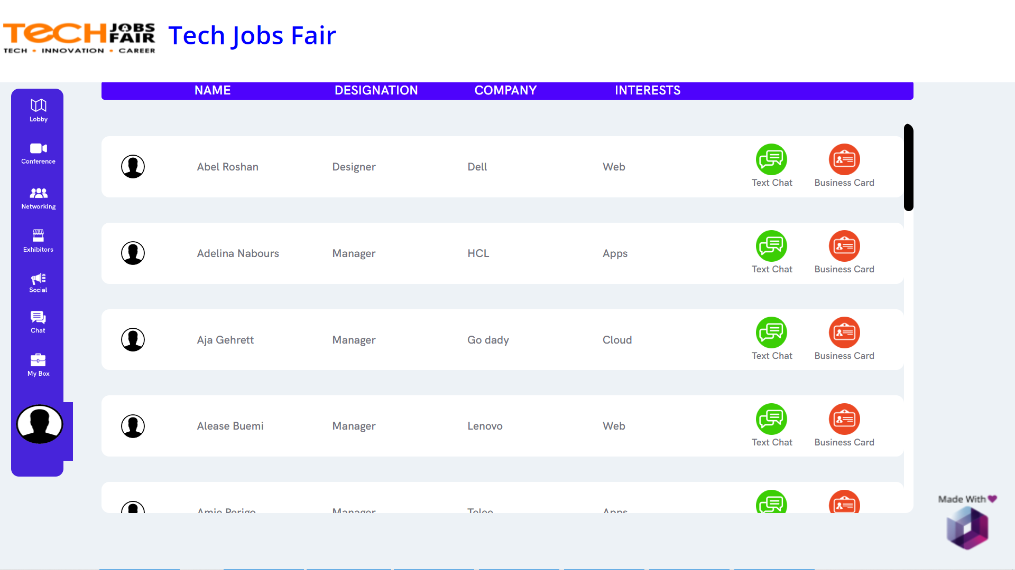Viewport: 1015px width, 570px height.
Task: Click the attendee list scrollbar thumb
Action: click(x=908, y=167)
